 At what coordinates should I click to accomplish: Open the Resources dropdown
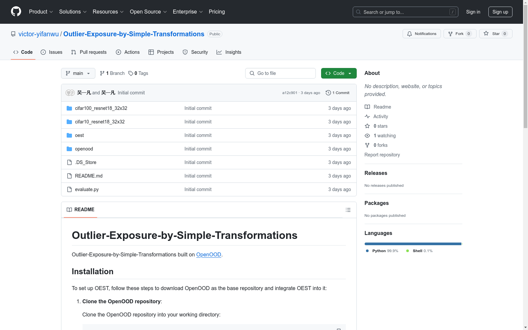click(x=108, y=12)
